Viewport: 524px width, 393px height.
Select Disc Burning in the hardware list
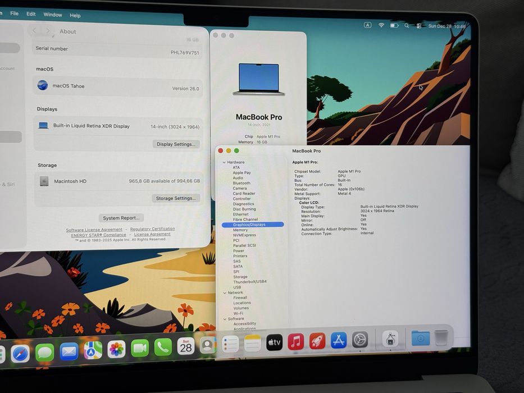click(244, 209)
